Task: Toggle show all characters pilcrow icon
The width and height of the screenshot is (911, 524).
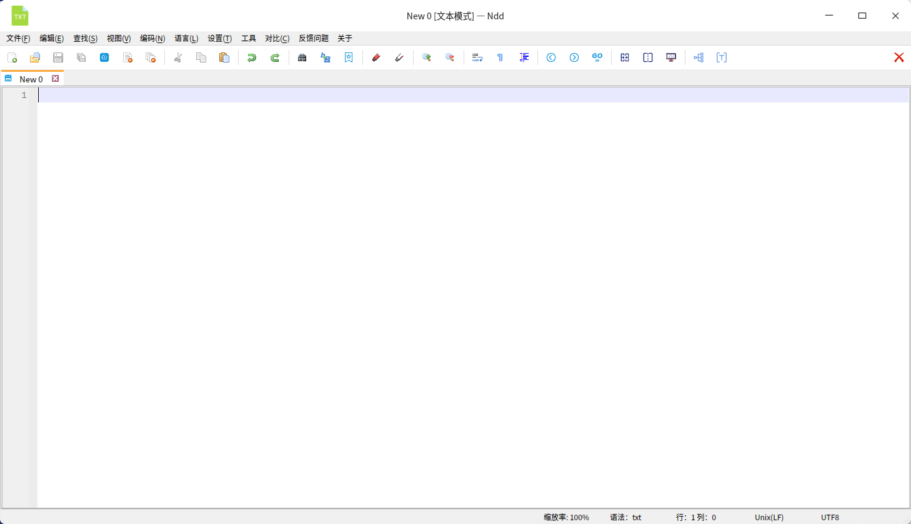Action: tap(500, 57)
